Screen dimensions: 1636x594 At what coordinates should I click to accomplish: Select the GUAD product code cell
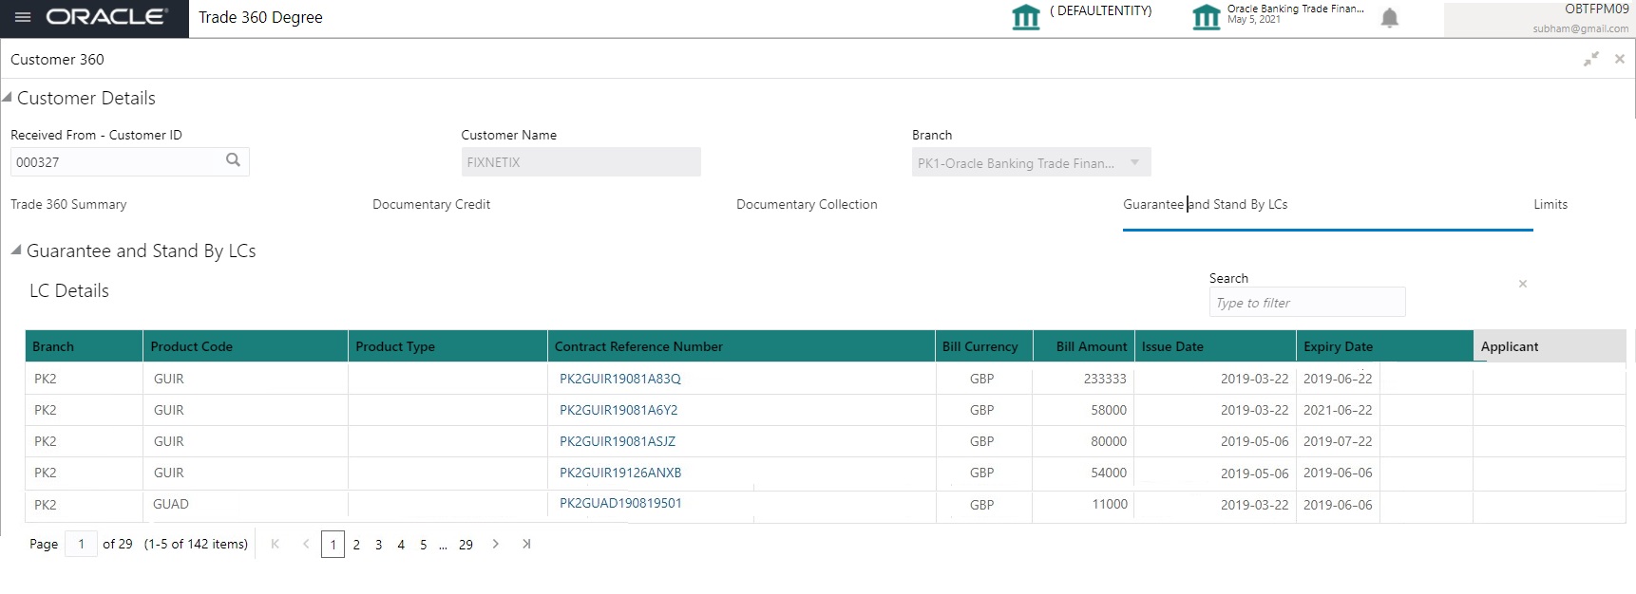245,504
